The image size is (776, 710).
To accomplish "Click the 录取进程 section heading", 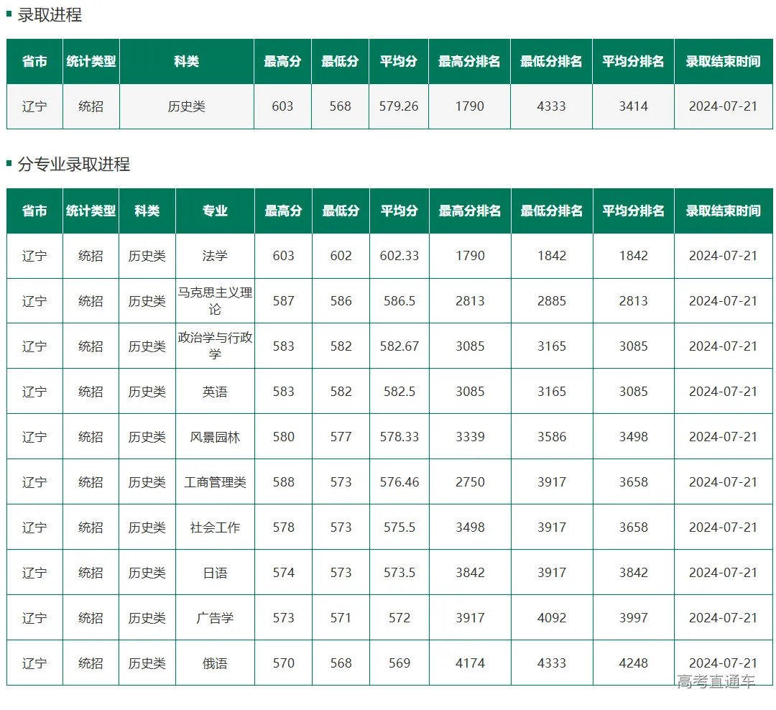I will point(49,14).
